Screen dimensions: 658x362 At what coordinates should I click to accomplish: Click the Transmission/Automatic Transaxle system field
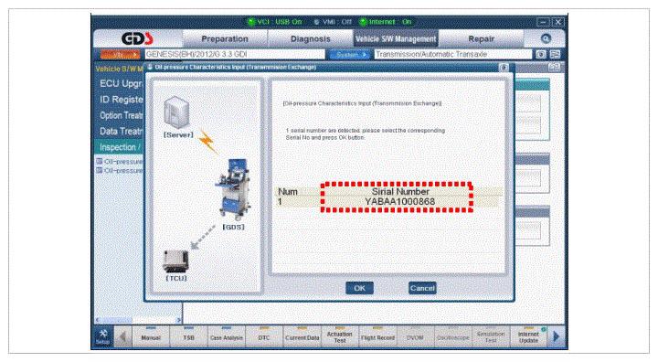pos(452,54)
